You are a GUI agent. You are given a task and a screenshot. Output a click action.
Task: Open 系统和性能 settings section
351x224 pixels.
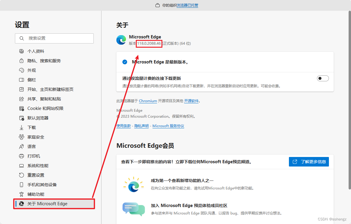38,166
